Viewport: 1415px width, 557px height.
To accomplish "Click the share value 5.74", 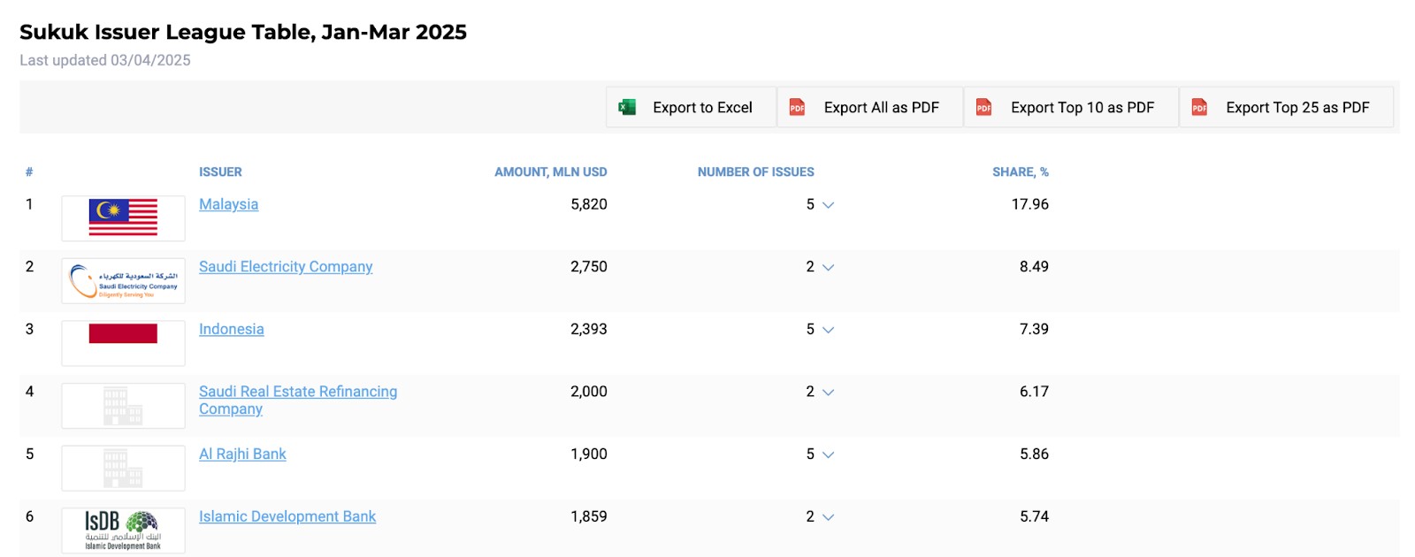I will pyautogui.click(x=1034, y=516).
